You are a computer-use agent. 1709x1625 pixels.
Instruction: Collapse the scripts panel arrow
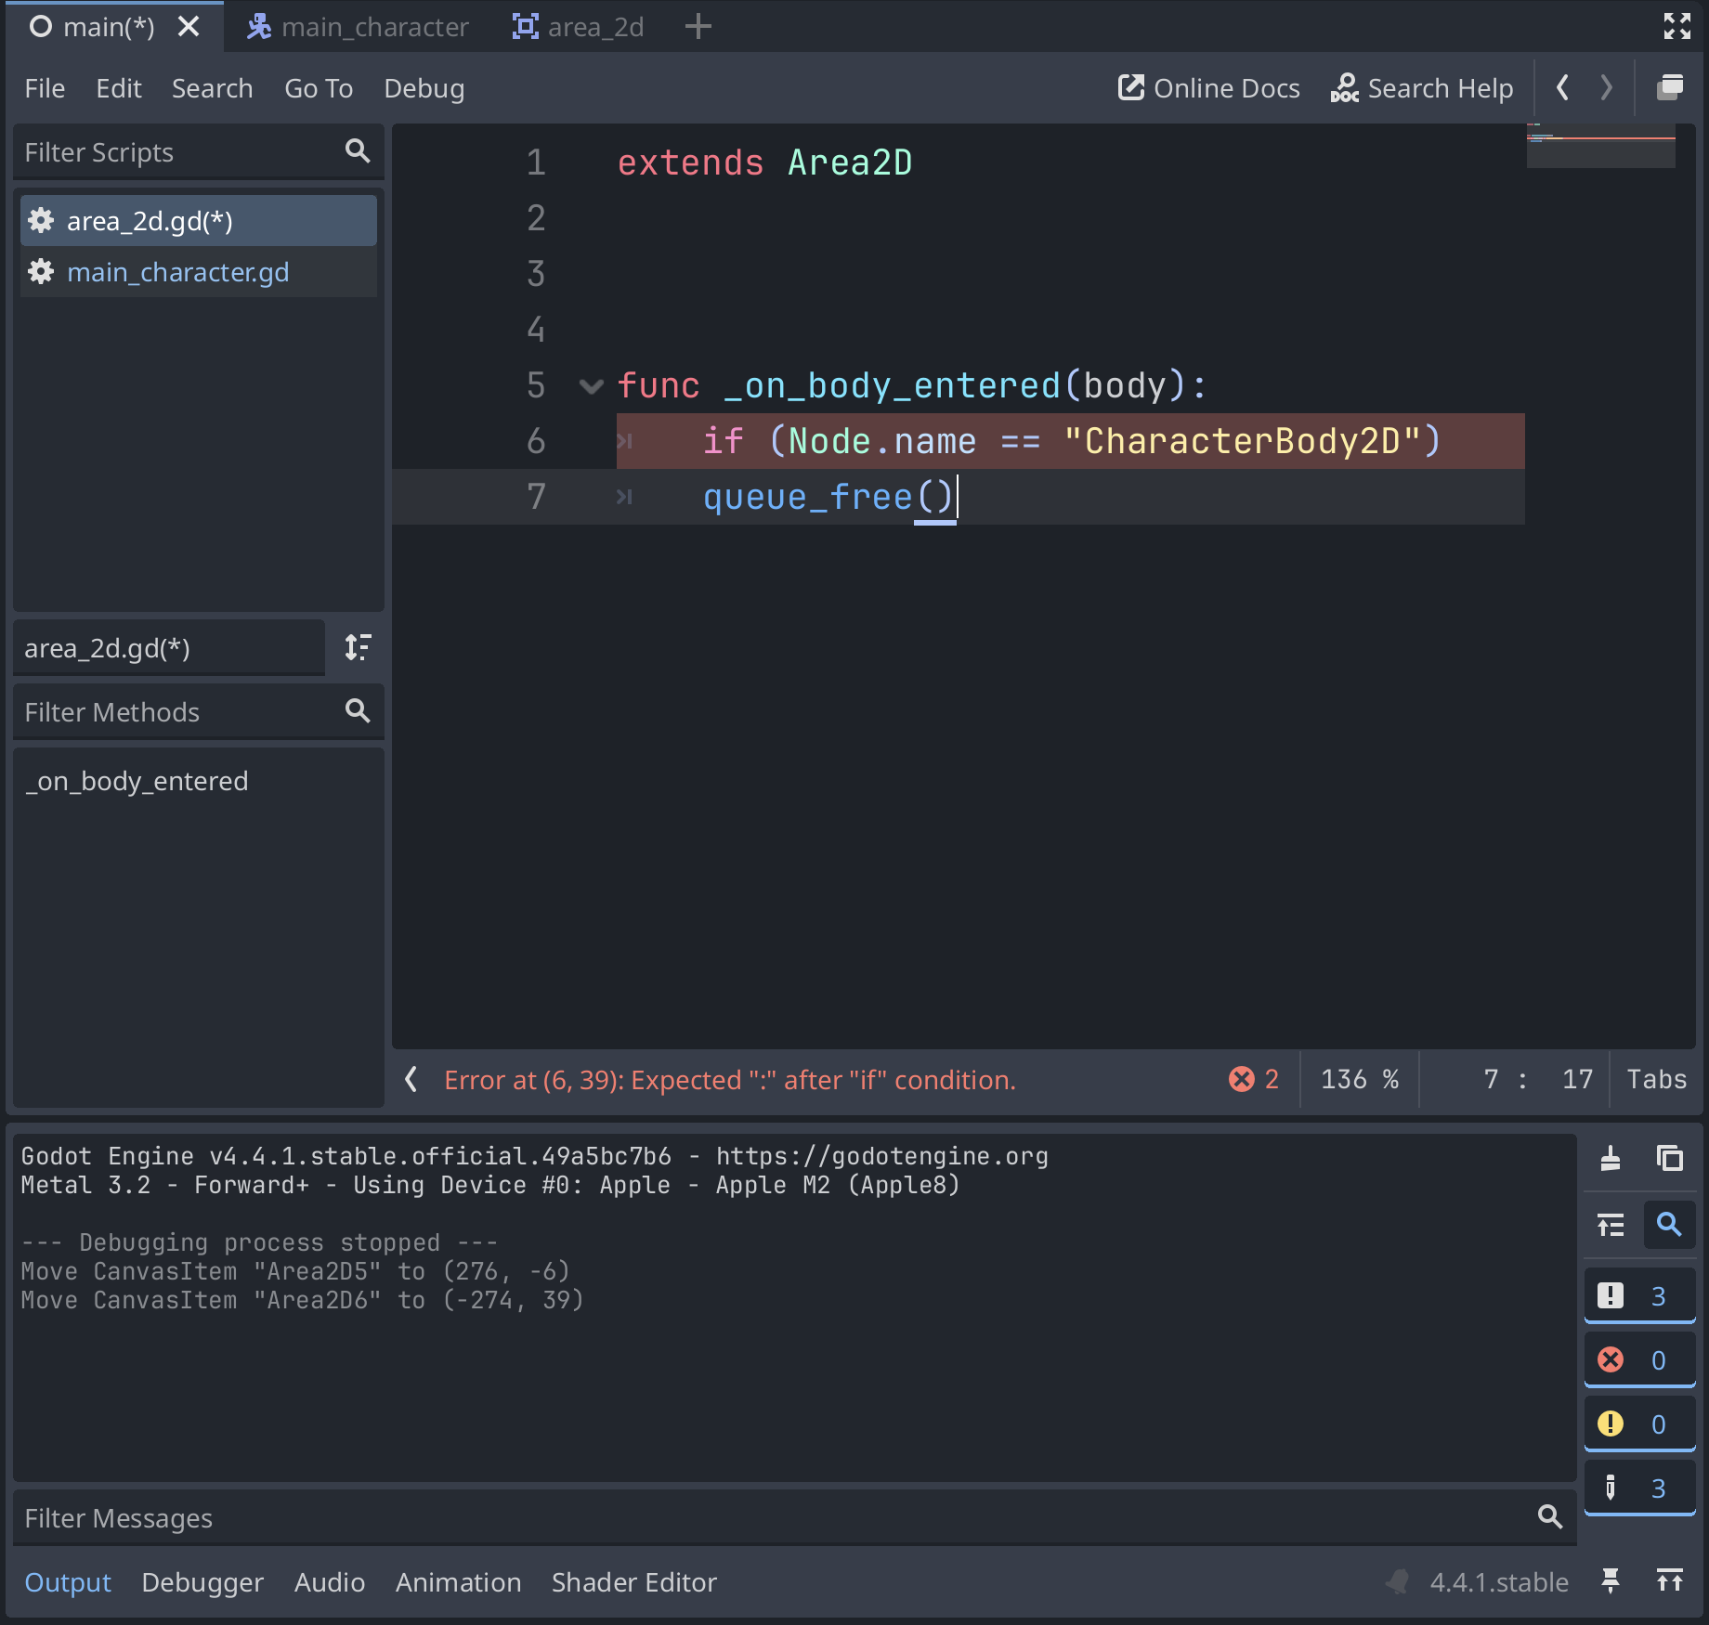411,1079
